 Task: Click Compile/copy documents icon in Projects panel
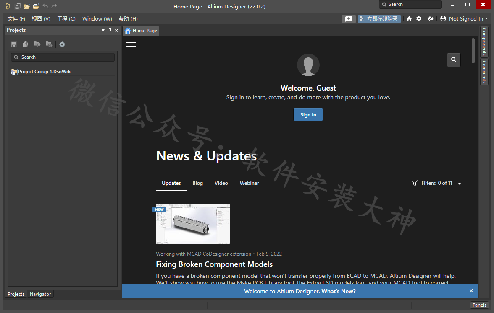pyautogui.click(x=26, y=44)
